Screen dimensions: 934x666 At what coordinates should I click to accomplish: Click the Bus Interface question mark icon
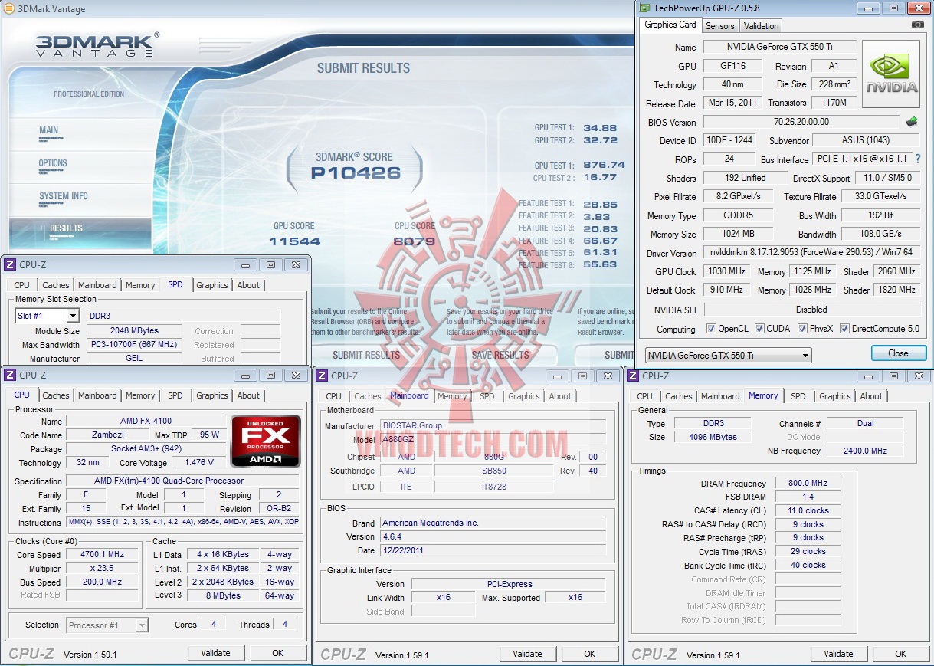click(x=918, y=159)
